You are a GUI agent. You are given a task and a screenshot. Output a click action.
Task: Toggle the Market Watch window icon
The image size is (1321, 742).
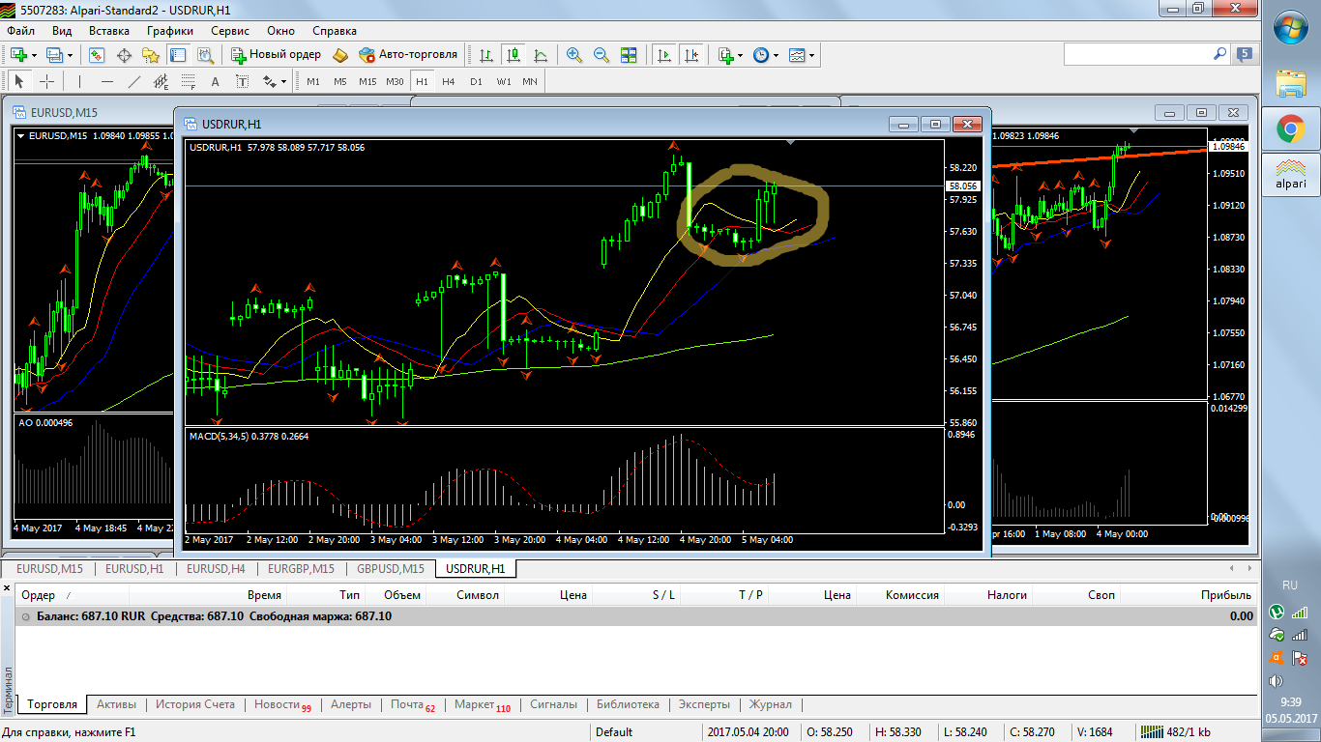pos(98,55)
